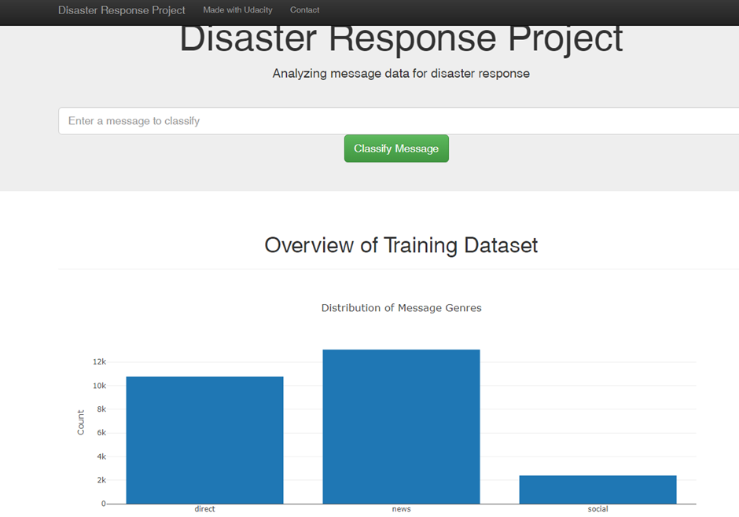Image resolution: width=739 pixels, height=517 pixels.
Task: Click the Made with Udacity link
Action: pos(237,10)
